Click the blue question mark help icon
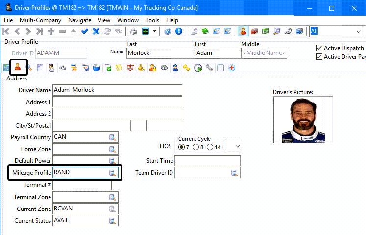This screenshot has height=235, width=366. [x=168, y=31]
